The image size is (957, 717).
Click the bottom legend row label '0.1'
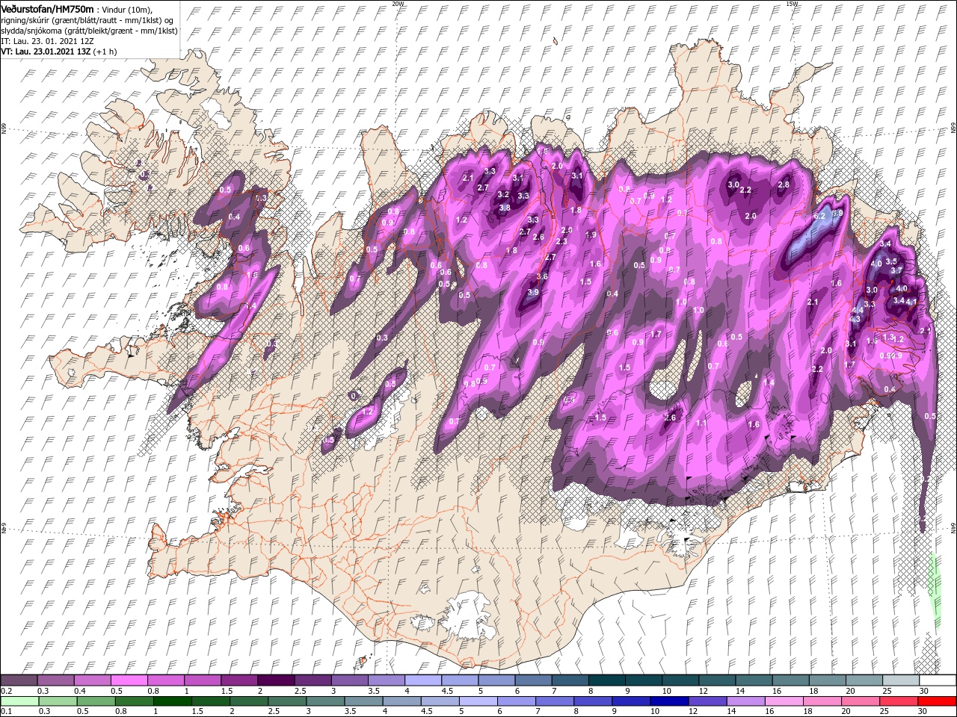[6, 711]
